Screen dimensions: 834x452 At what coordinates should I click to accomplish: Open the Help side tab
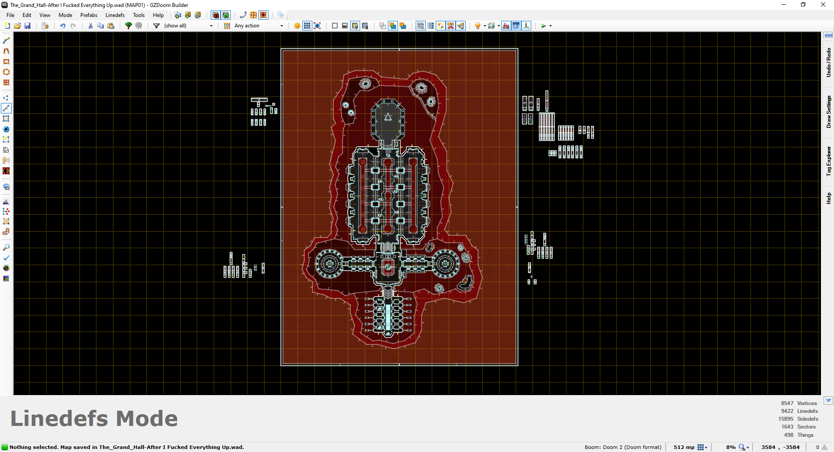coord(828,198)
